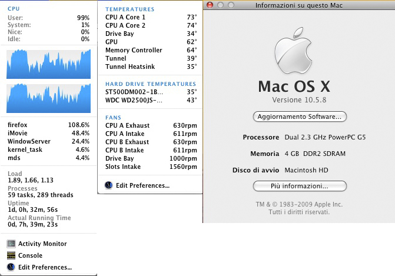
Task: Click the Versione 10.5.8 text
Action: [x=299, y=100]
